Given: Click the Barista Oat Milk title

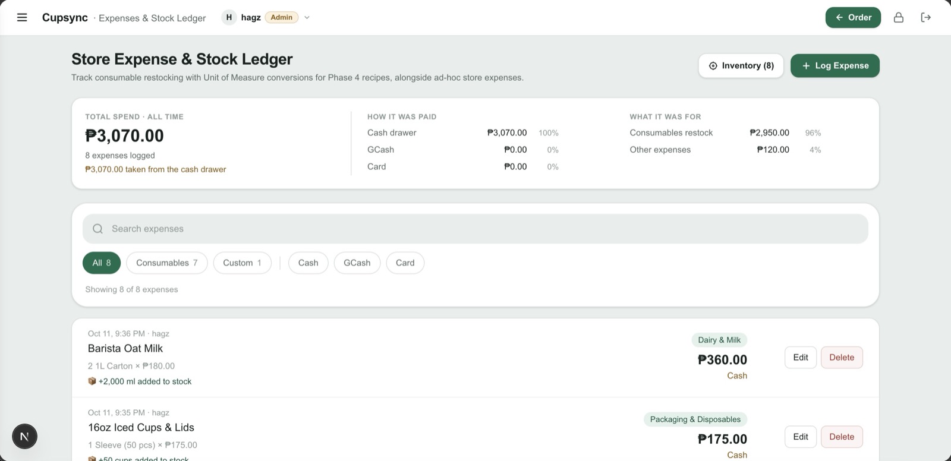Looking at the screenshot, I should pos(125,349).
